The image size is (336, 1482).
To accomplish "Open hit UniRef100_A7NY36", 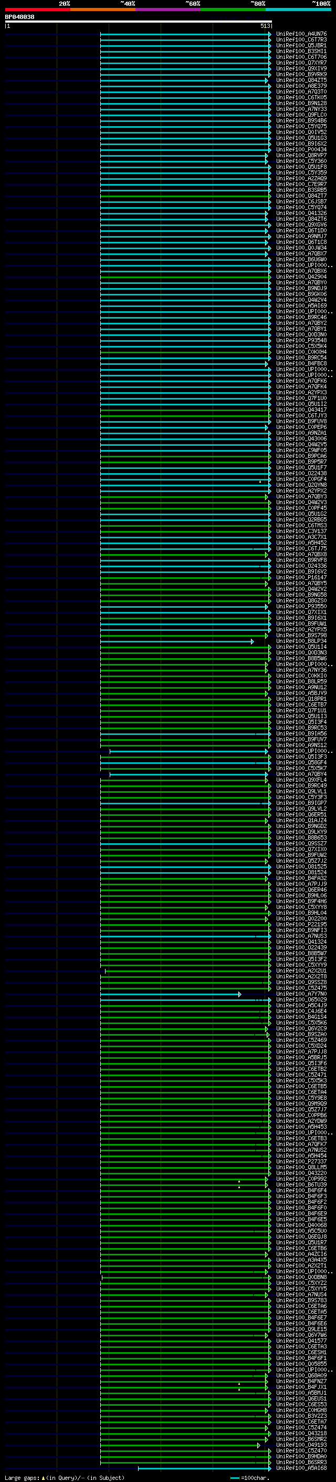I will click(x=301, y=670).
